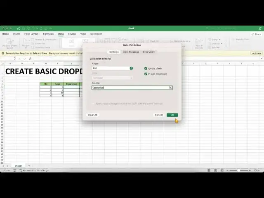The image size is (264, 198).
Task: Click the confirm checkmark in formula bar
Action: pyautogui.click(x=25, y=59)
